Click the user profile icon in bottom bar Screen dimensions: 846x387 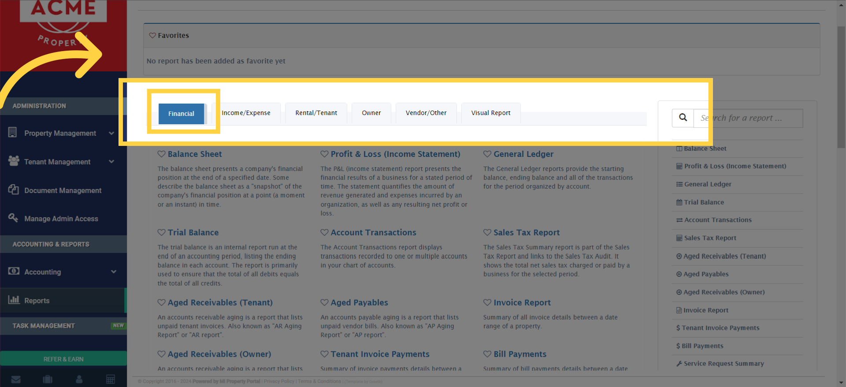click(x=79, y=380)
